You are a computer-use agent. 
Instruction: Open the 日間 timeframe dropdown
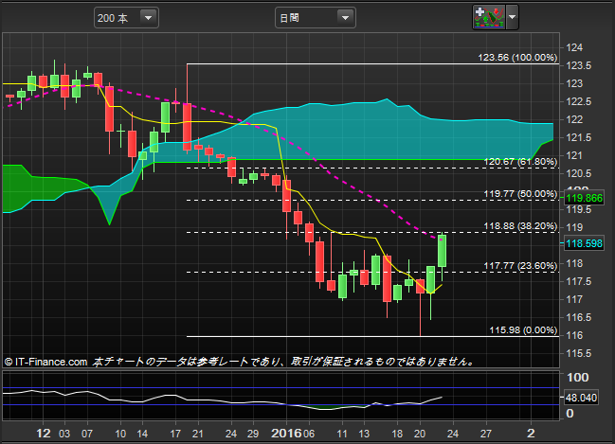pyautogui.click(x=315, y=18)
